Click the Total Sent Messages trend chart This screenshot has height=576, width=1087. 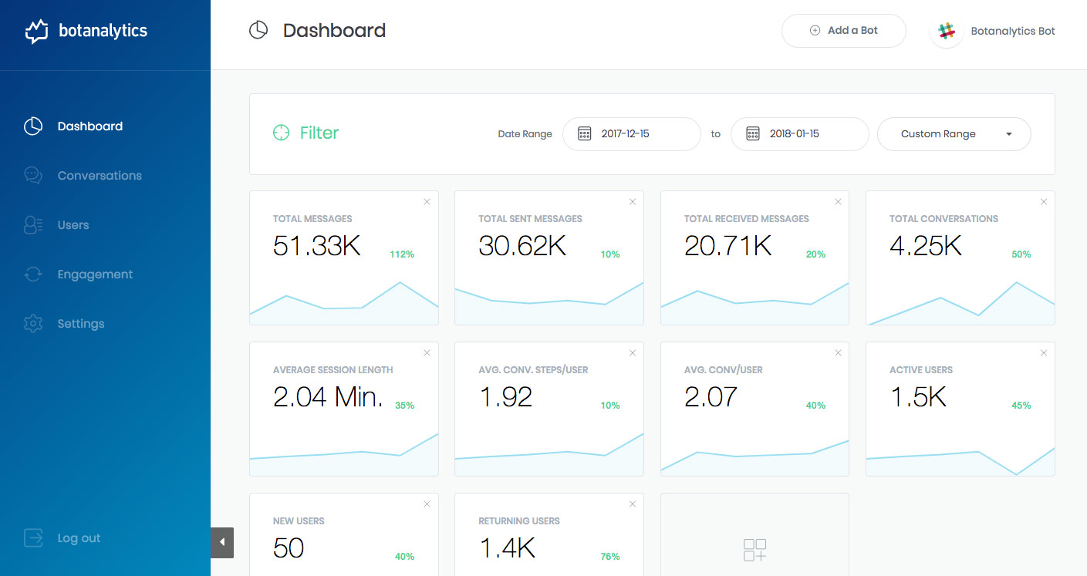tap(549, 303)
